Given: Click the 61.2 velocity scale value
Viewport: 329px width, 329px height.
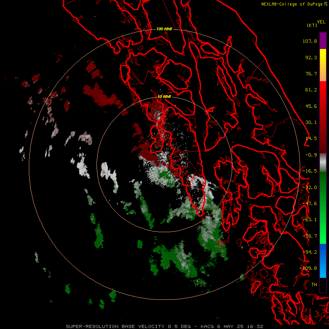Looking at the screenshot, I should 311,90.
